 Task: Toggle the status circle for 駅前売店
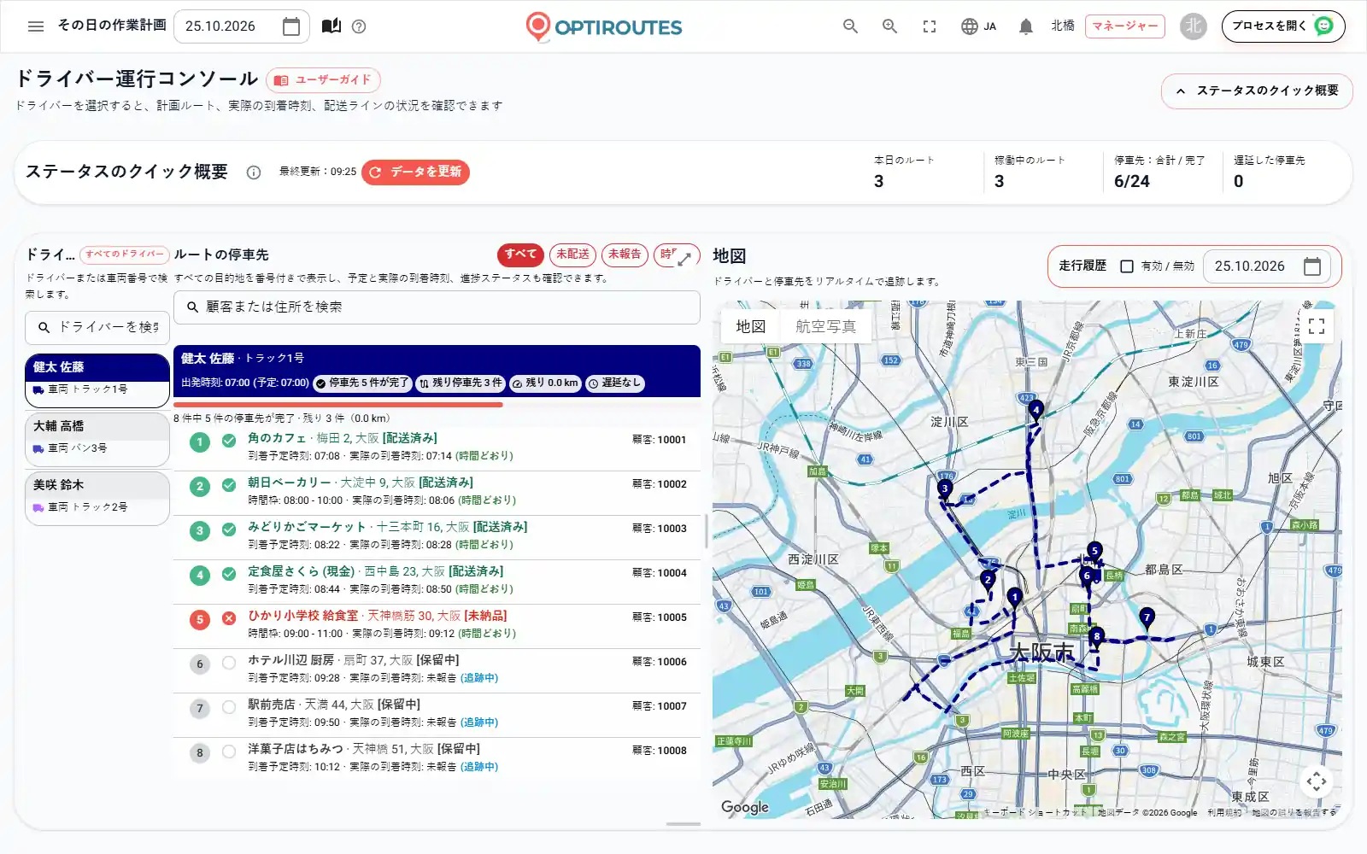[x=229, y=707]
